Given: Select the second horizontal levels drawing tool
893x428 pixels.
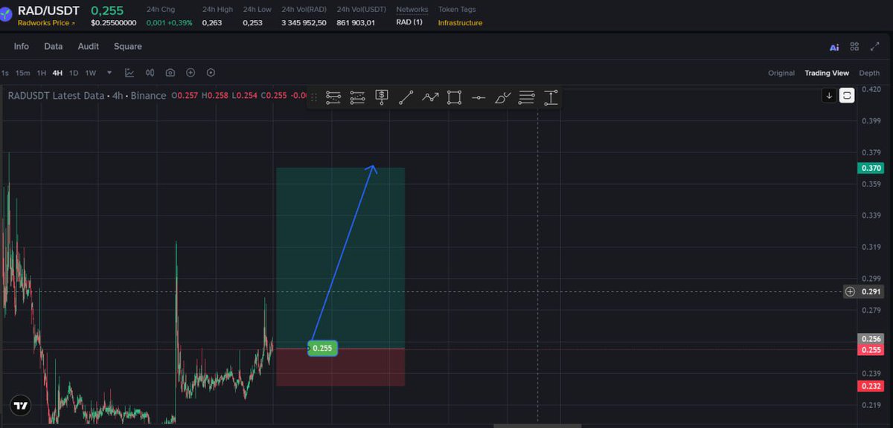Looking at the screenshot, I should tap(357, 97).
